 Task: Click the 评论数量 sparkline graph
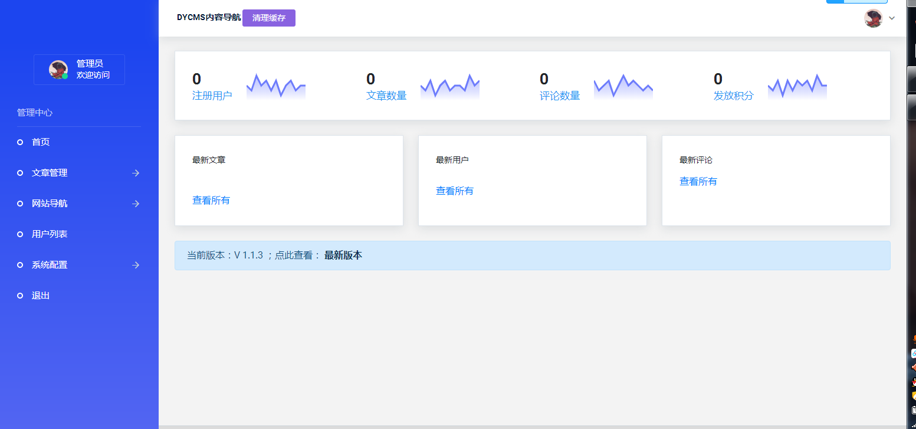coord(623,86)
